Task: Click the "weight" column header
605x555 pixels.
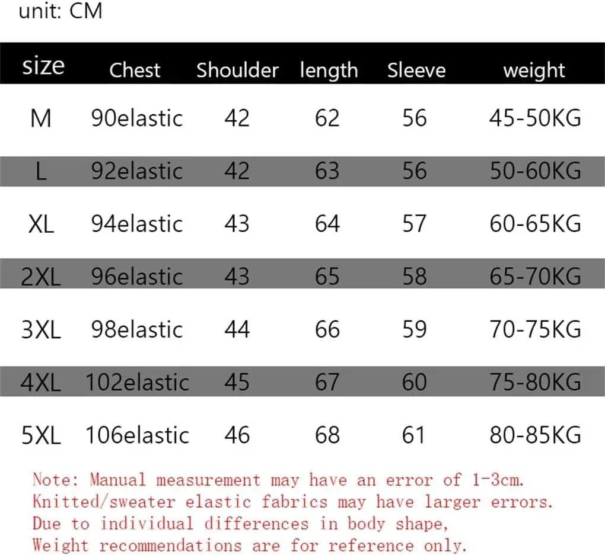Action: 534,70
